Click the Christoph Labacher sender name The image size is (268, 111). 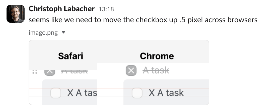tap(61, 9)
